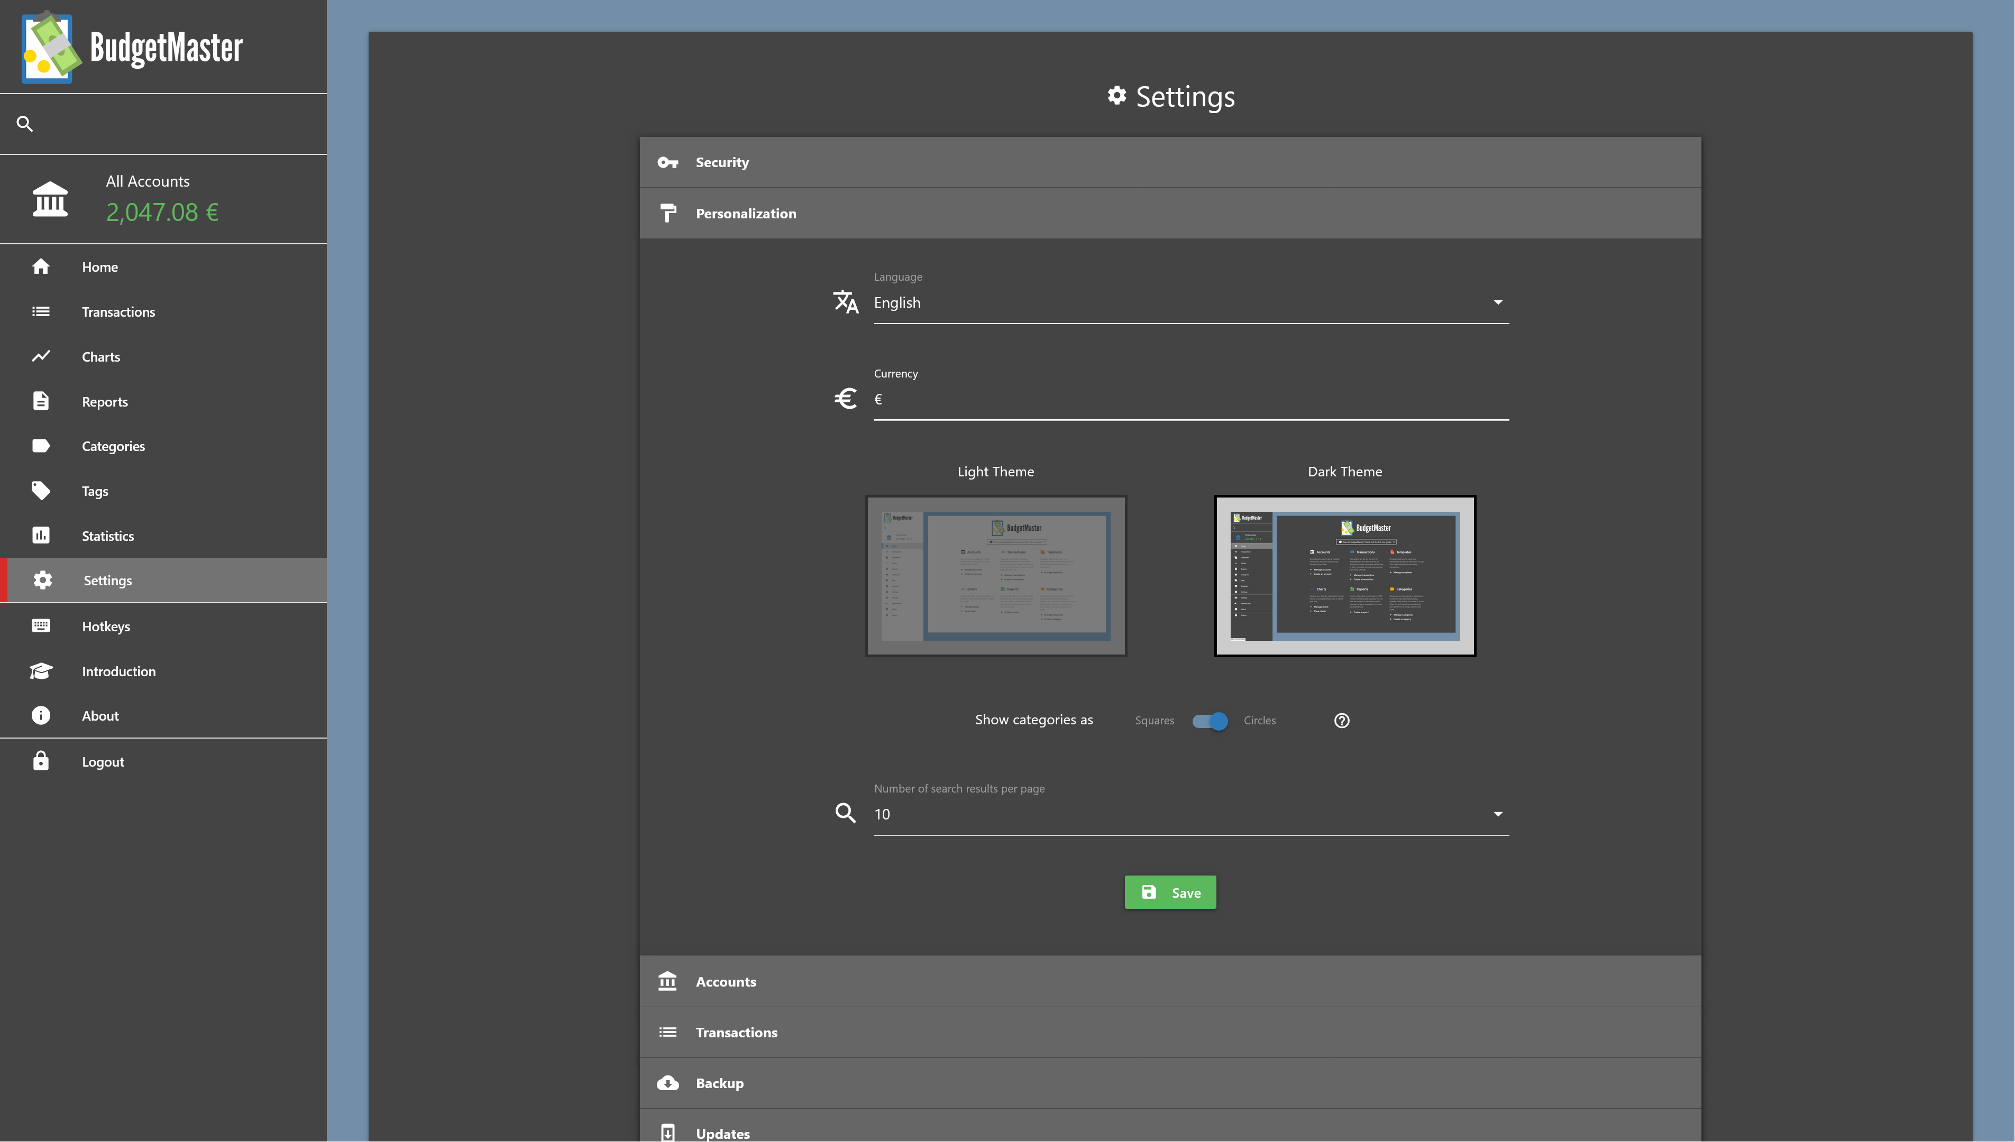Collapse the Personalization settings section
Viewport: 2015px width, 1142px height.
(1170, 213)
